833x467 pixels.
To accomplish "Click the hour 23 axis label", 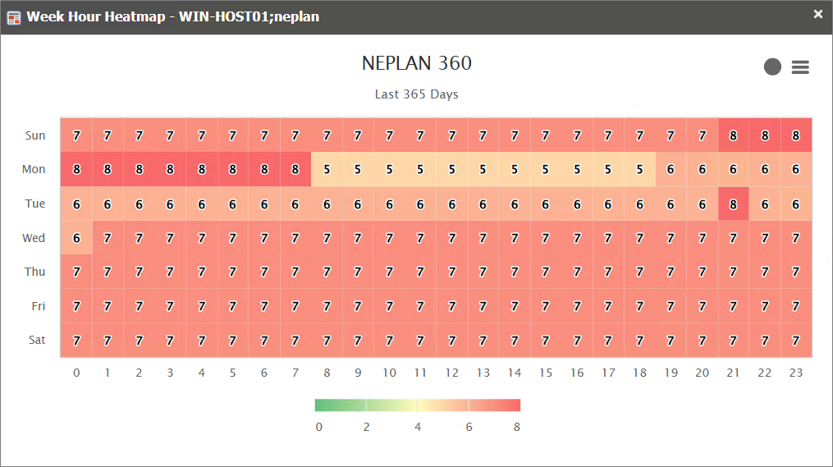I will [796, 373].
